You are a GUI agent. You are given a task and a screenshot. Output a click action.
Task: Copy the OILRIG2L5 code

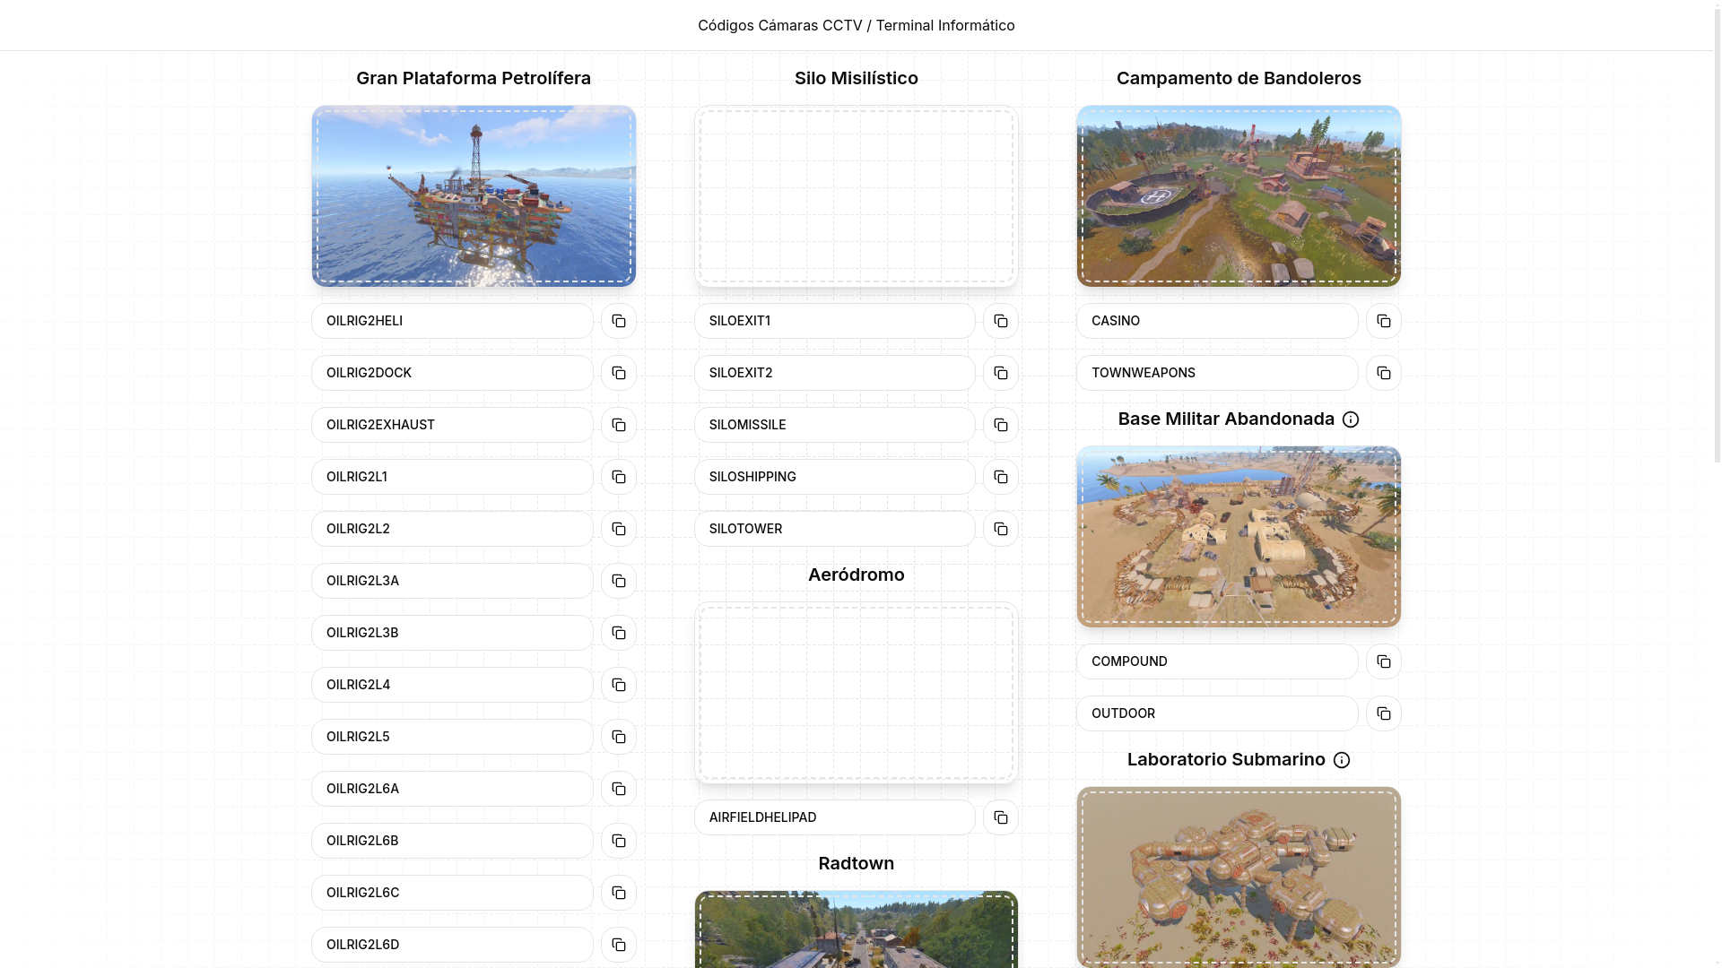[619, 737]
